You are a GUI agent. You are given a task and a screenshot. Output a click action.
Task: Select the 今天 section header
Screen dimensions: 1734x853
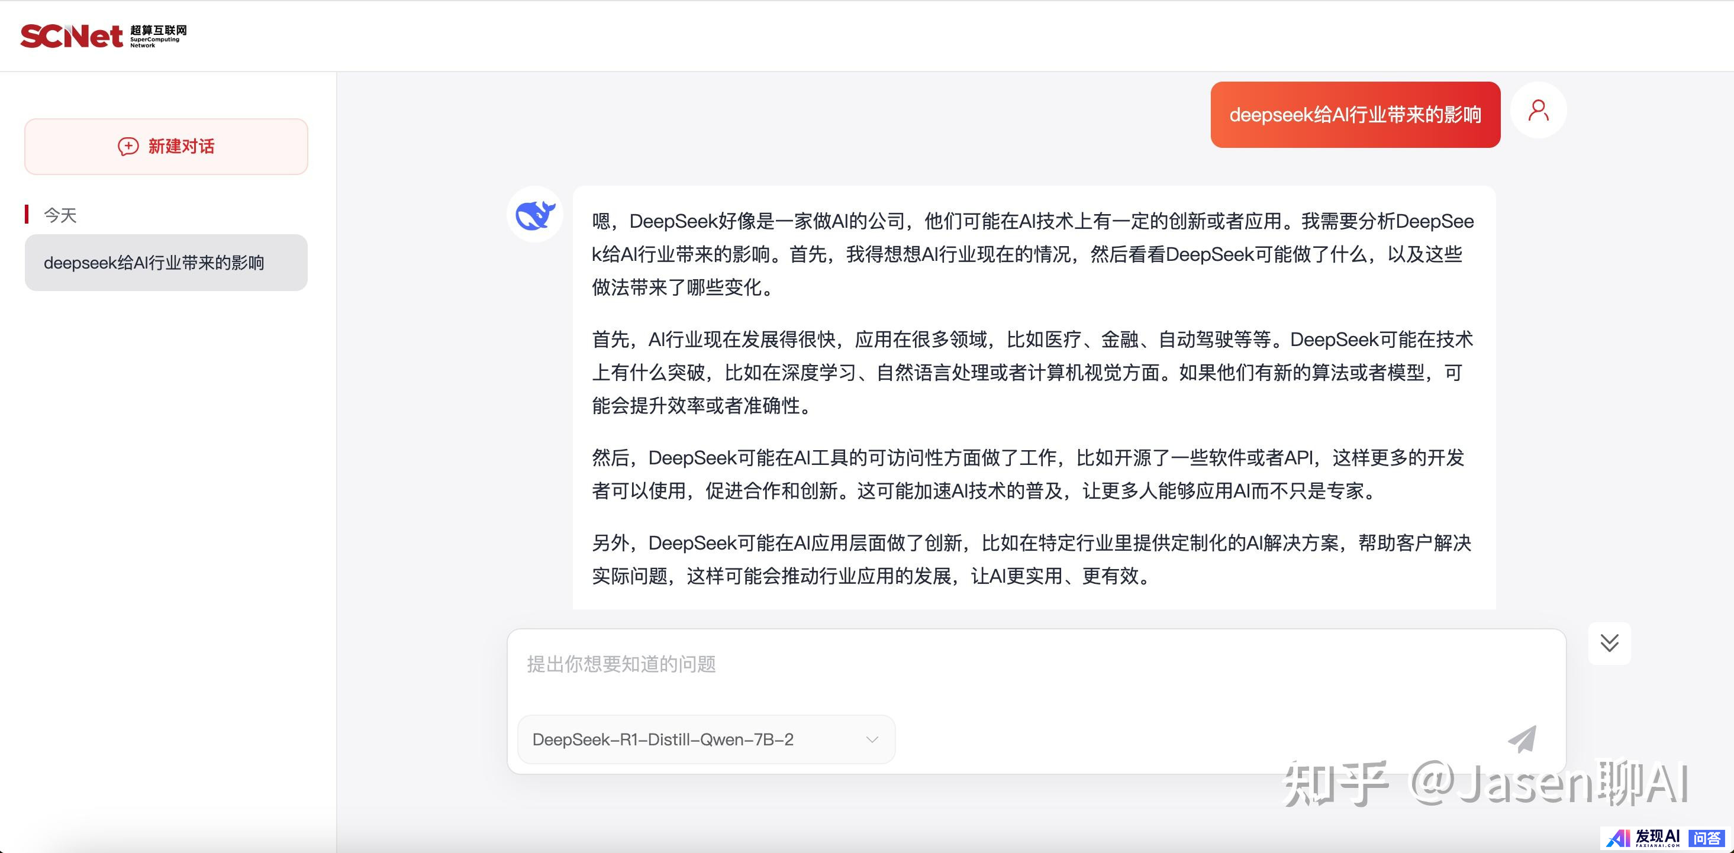[x=60, y=215]
